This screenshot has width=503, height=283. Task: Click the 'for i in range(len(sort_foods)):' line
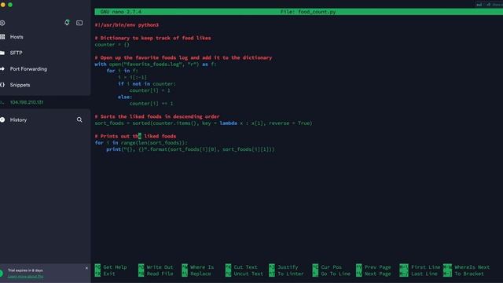[141, 143]
